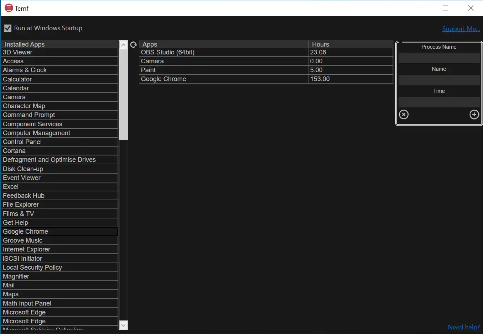Click the installed apps scrollbar up arrow
Image resolution: width=483 pixels, height=334 pixels.
[123, 45]
